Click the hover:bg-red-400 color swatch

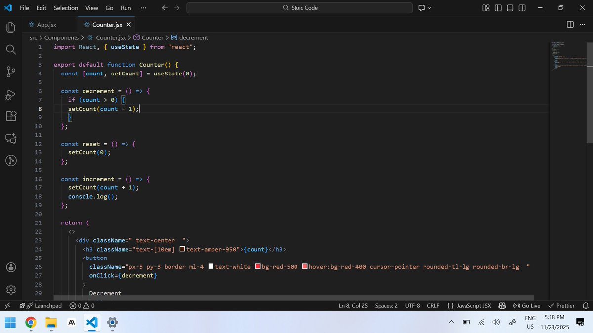tap(305, 267)
